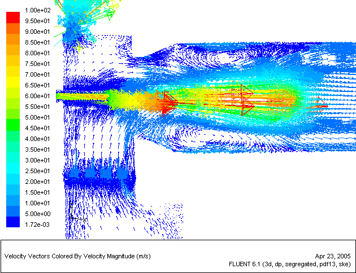Click the 3.50e+01 legend label
Viewport: 356px width, 273px height.
pos(37,149)
